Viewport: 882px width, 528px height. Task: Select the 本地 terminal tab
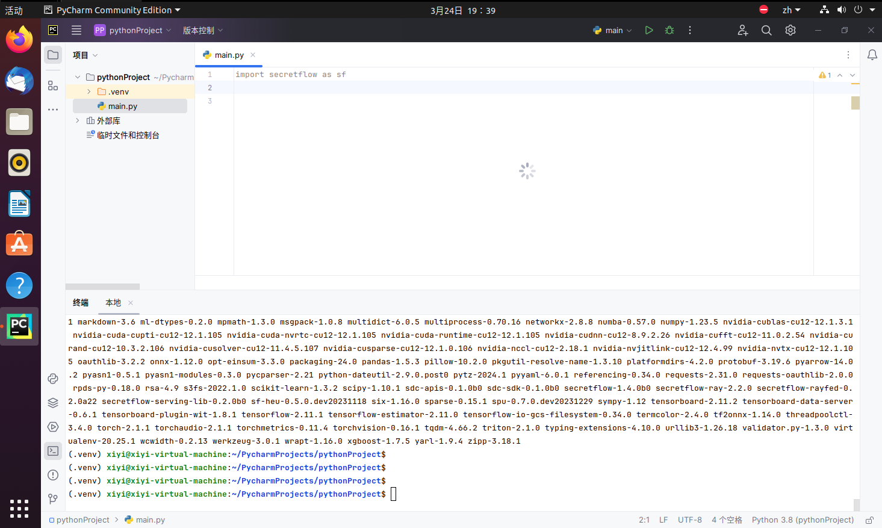click(x=113, y=303)
